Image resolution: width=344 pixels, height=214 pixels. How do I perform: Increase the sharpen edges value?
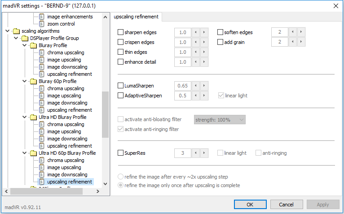[x=204, y=32]
